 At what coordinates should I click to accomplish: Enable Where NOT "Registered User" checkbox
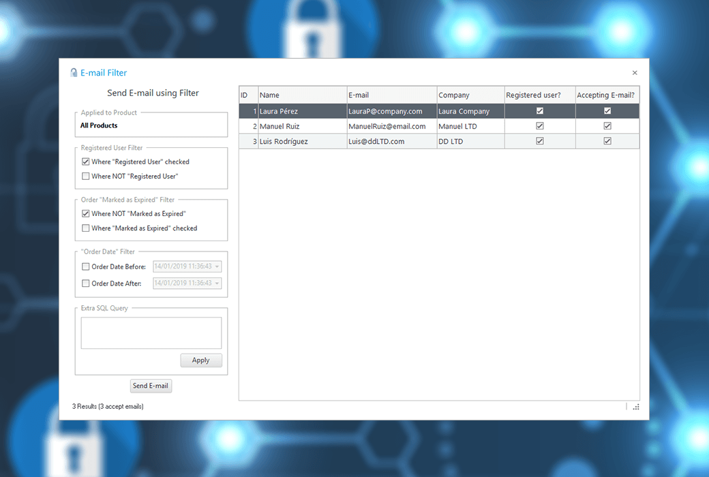tap(86, 176)
